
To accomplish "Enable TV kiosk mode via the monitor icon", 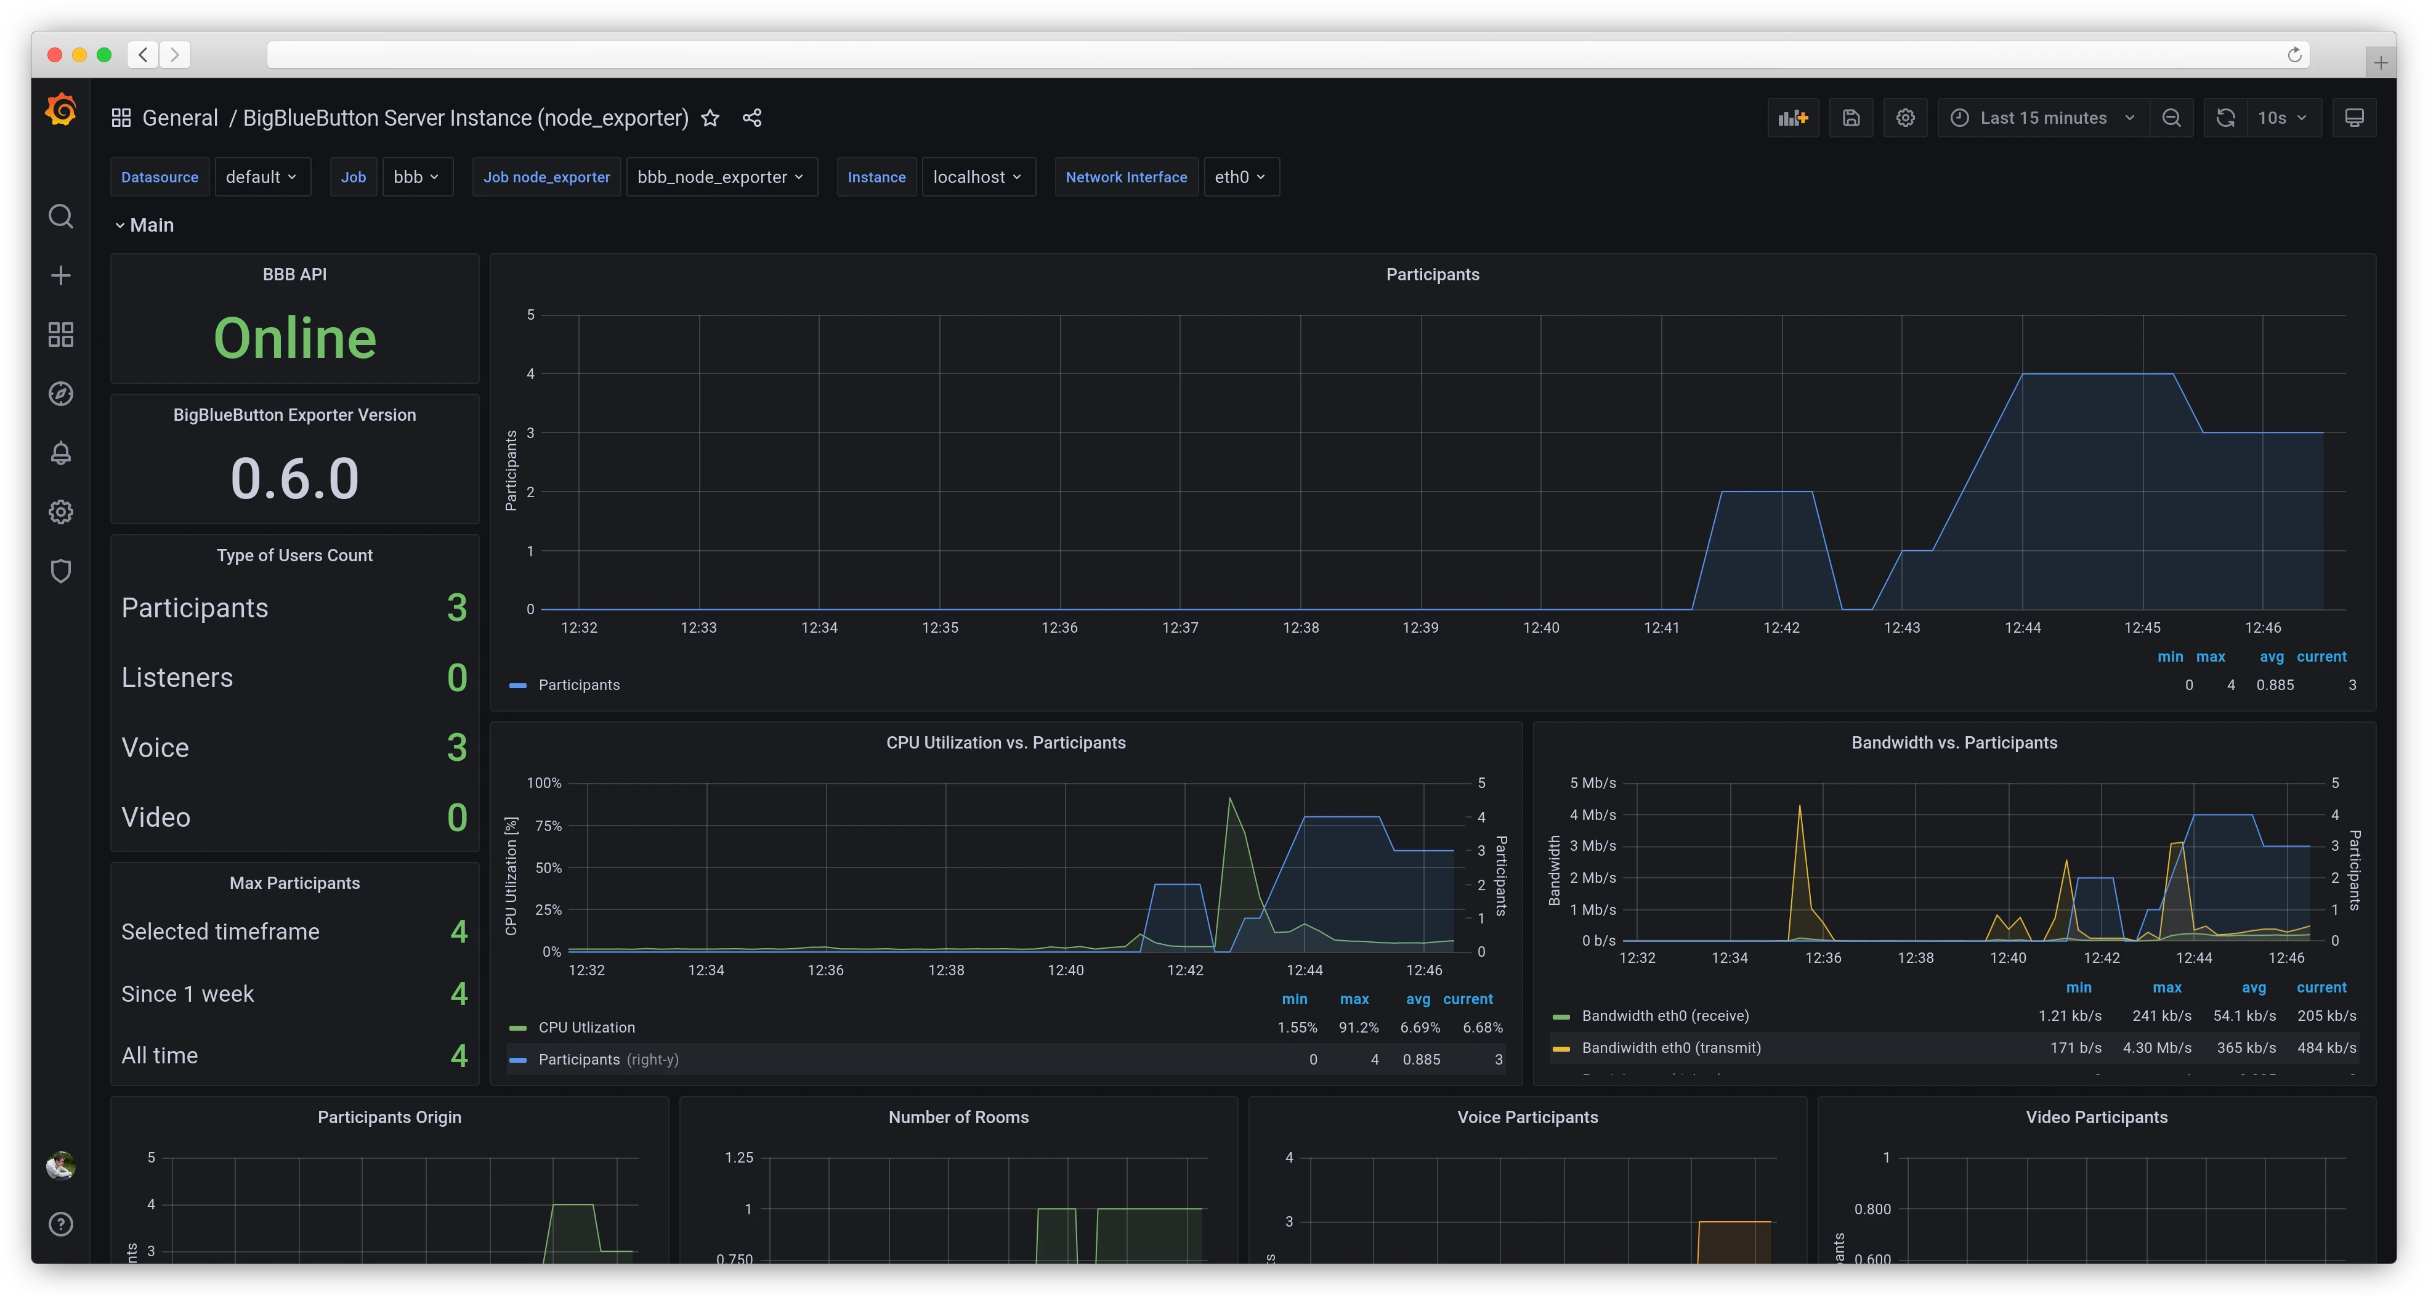I will 2353,117.
